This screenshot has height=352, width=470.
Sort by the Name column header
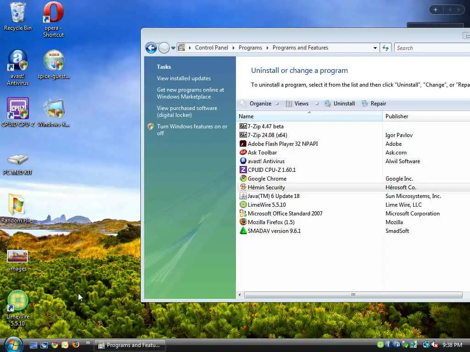click(x=309, y=116)
